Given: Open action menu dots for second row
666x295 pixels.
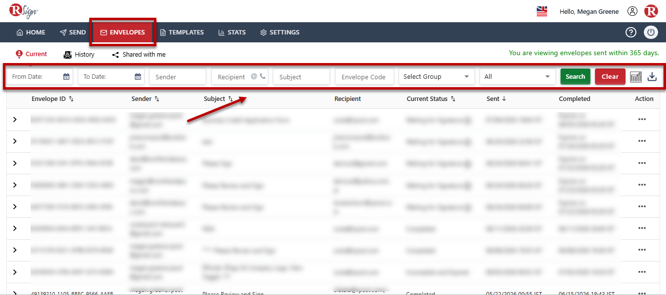Looking at the screenshot, I should point(642,141).
